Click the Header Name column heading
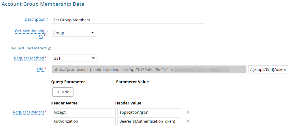The image size is (288, 126). coord(64,103)
